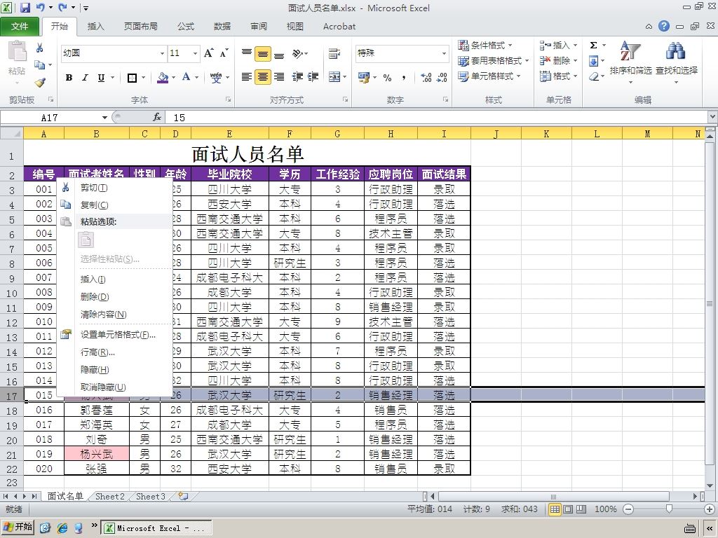Toggle Underline formatting button
718x538 pixels.
(101, 77)
